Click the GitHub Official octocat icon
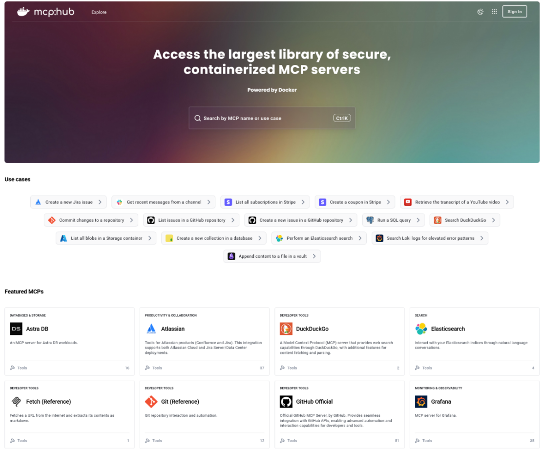This screenshot has width=542, height=452. [287, 401]
